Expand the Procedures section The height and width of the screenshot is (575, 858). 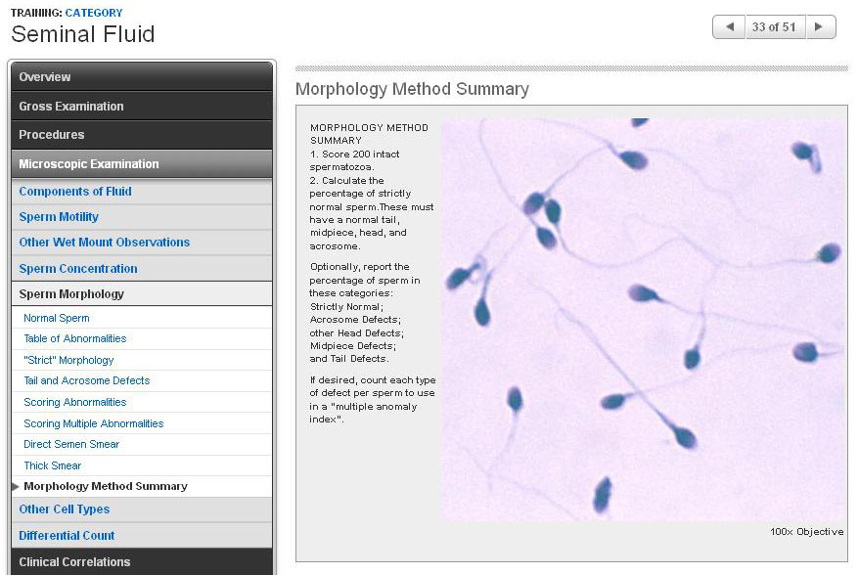click(142, 135)
